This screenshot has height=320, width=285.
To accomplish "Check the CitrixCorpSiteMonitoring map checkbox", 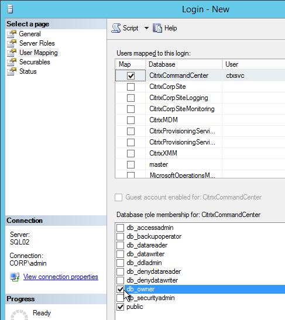I will click(131, 109).
